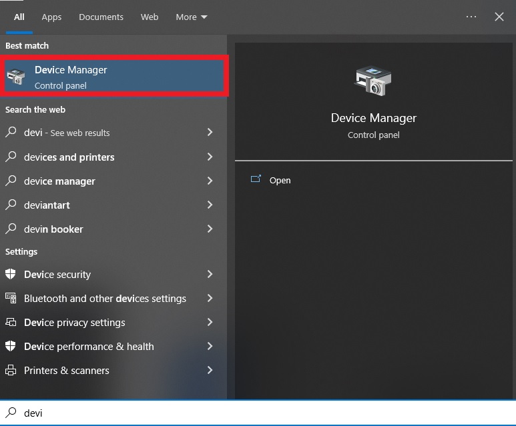Image resolution: width=516 pixels, height=426 pixels.
Task: Expand arrow for Printers & scanners
Action: click(210, 370)
